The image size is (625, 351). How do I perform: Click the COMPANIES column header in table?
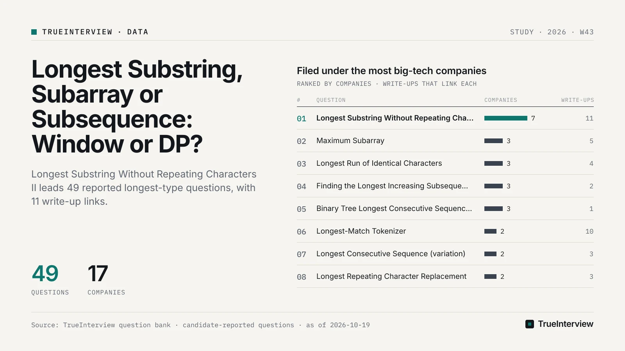501,100
